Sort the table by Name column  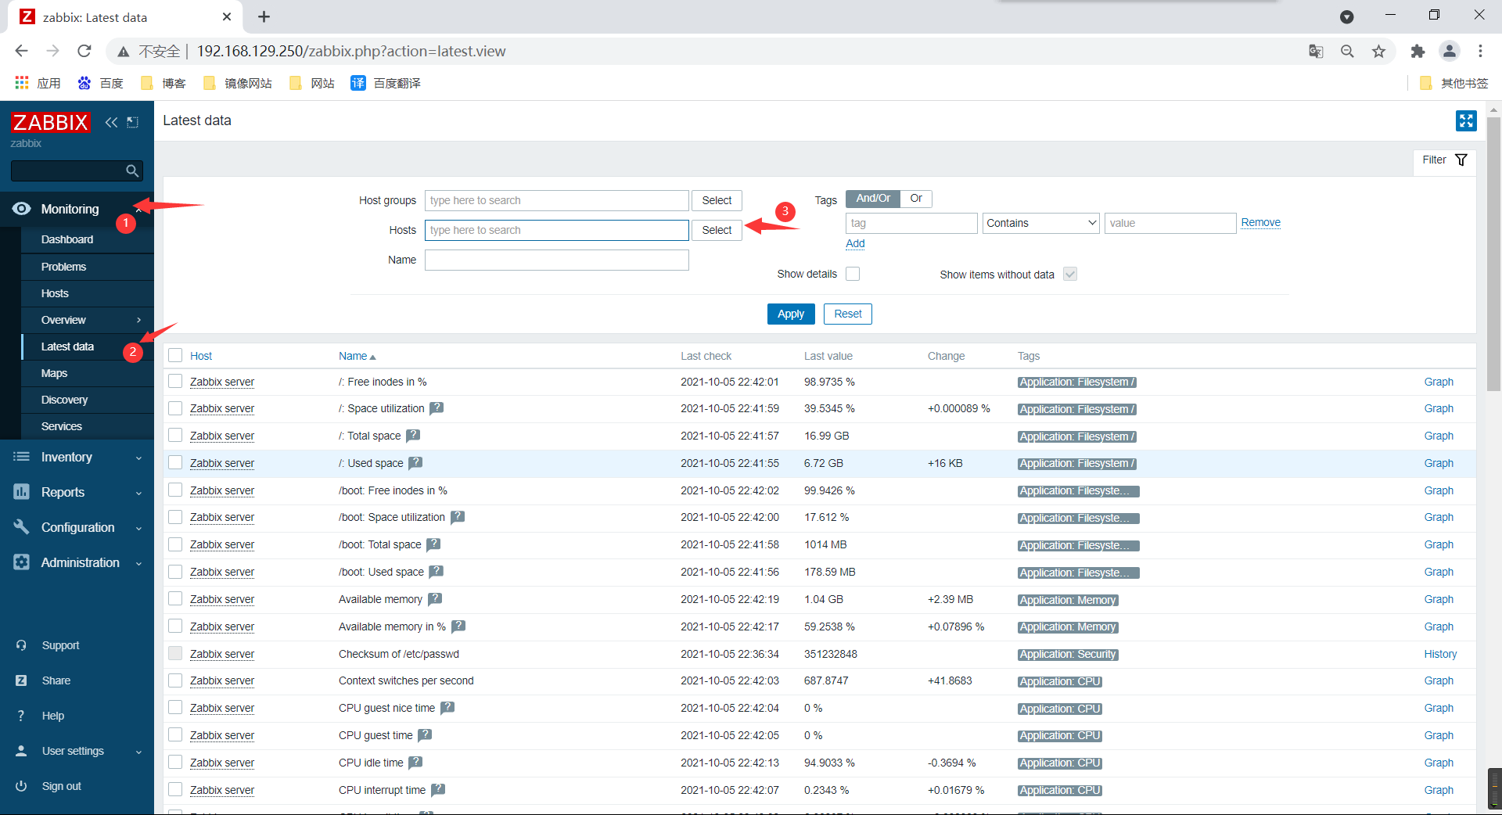click(357, 356)
